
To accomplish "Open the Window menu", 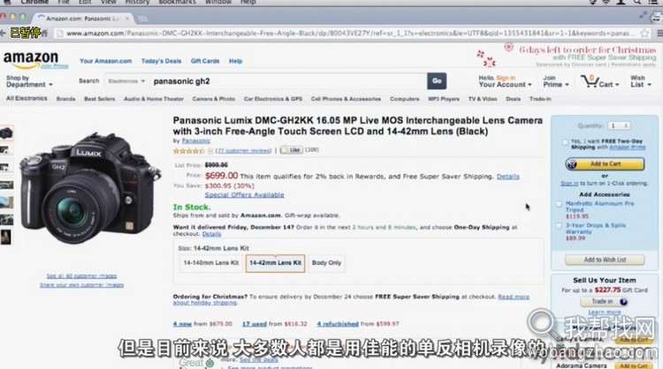I will 218,2.
